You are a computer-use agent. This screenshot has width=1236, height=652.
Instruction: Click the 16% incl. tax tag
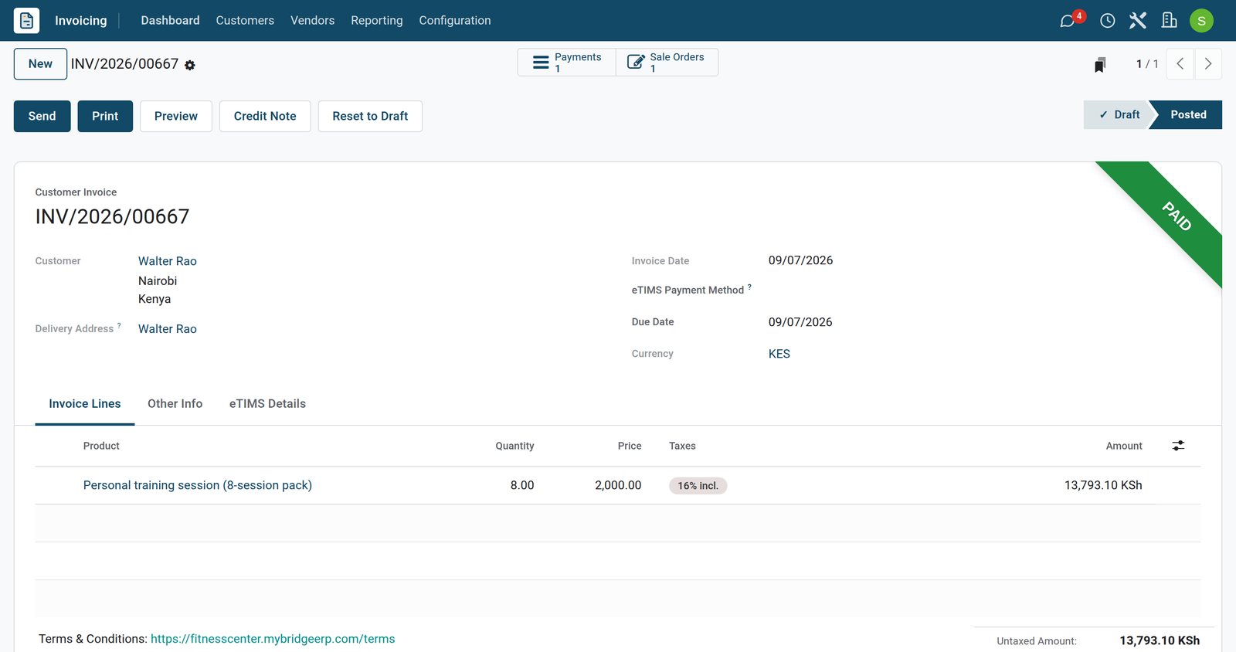[x=698, y=486]
